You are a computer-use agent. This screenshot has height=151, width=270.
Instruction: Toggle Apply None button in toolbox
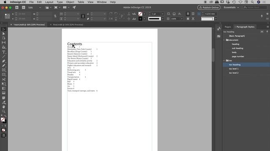(x=4, y=130)
